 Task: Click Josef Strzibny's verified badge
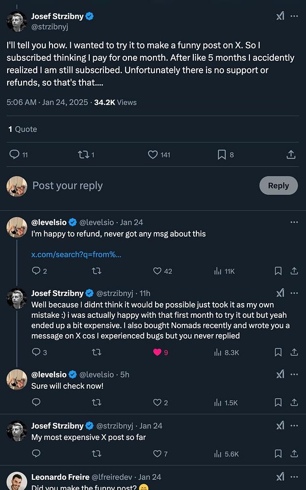point(90,16)
